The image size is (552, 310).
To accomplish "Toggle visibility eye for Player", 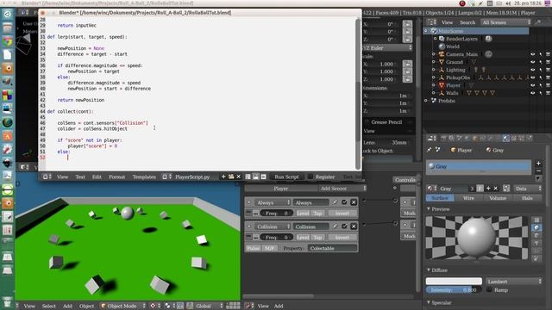I will click(533, 85).
